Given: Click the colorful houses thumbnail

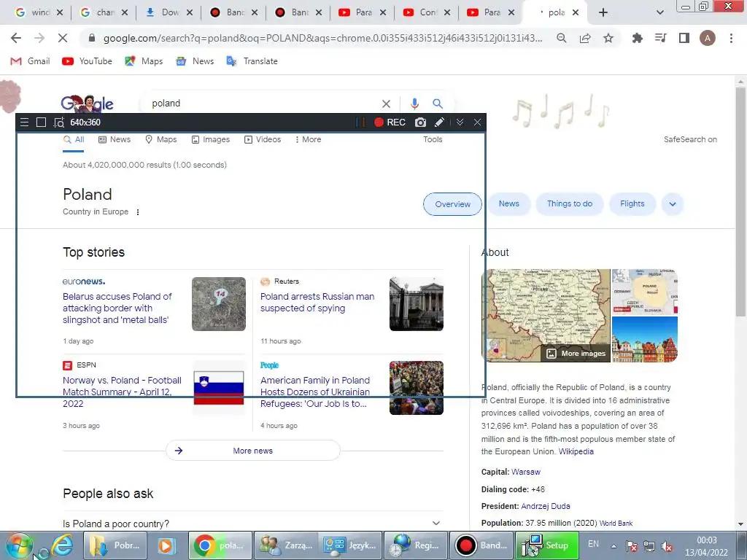Looking at the screenshot, I should click(645, 339).
